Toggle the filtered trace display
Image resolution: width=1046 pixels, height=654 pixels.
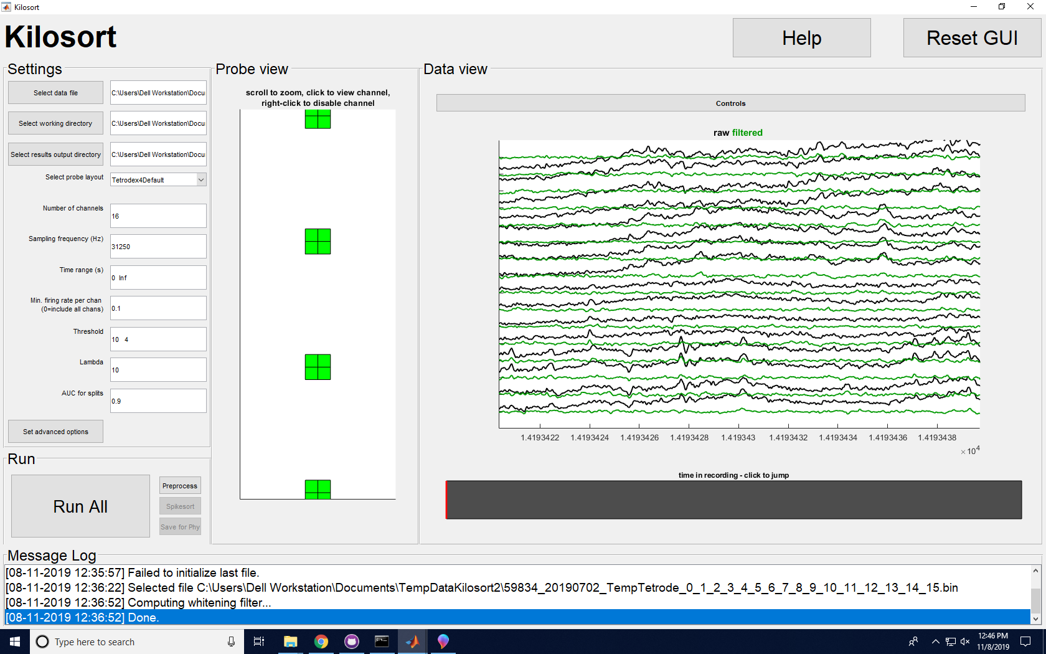747,132
